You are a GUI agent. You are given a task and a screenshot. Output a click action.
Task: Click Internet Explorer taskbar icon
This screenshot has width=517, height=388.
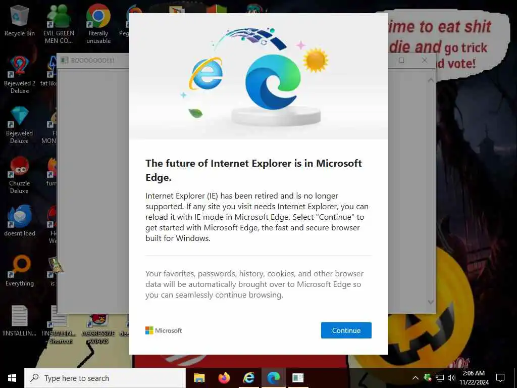tap(248, 378)
